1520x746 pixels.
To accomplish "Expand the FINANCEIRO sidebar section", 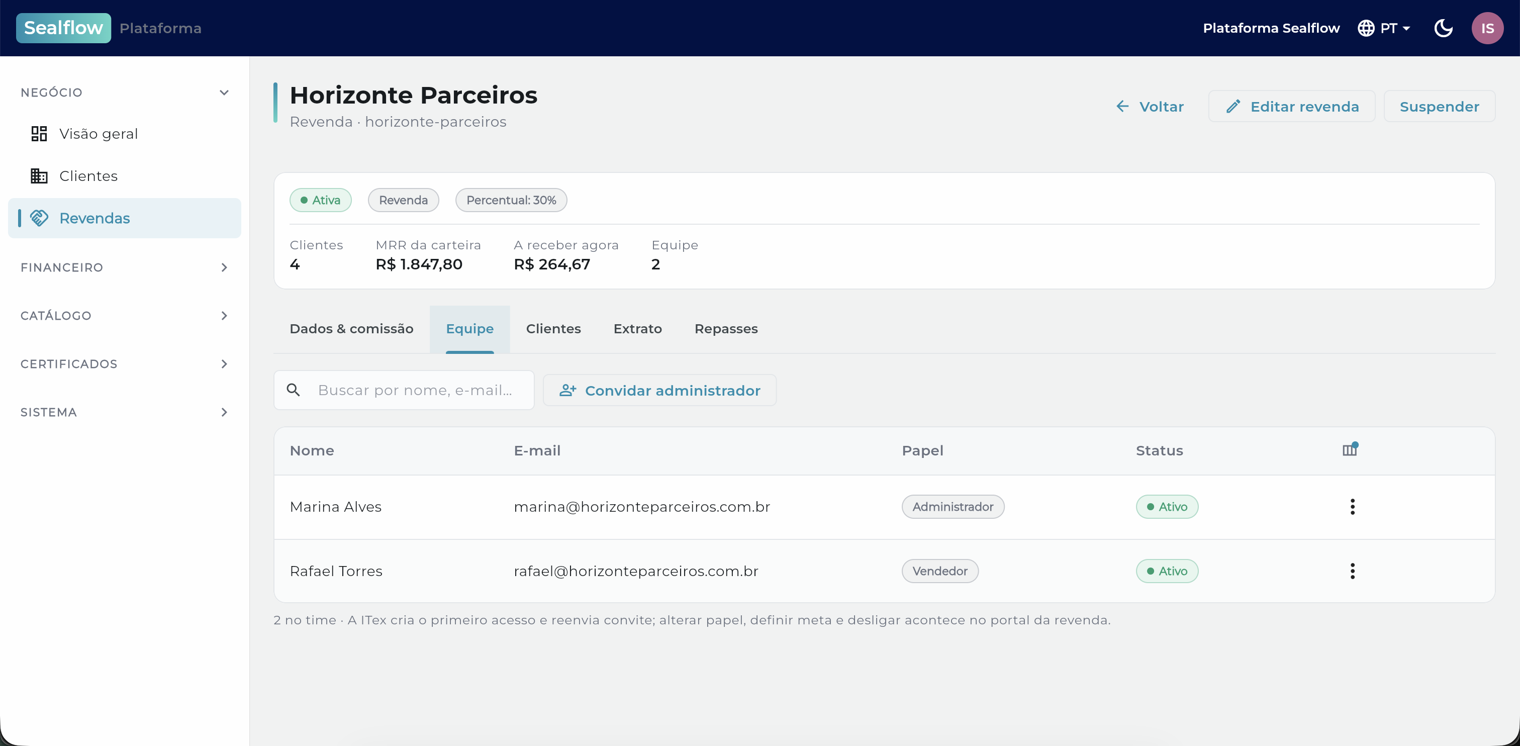I will pos(224,267).
